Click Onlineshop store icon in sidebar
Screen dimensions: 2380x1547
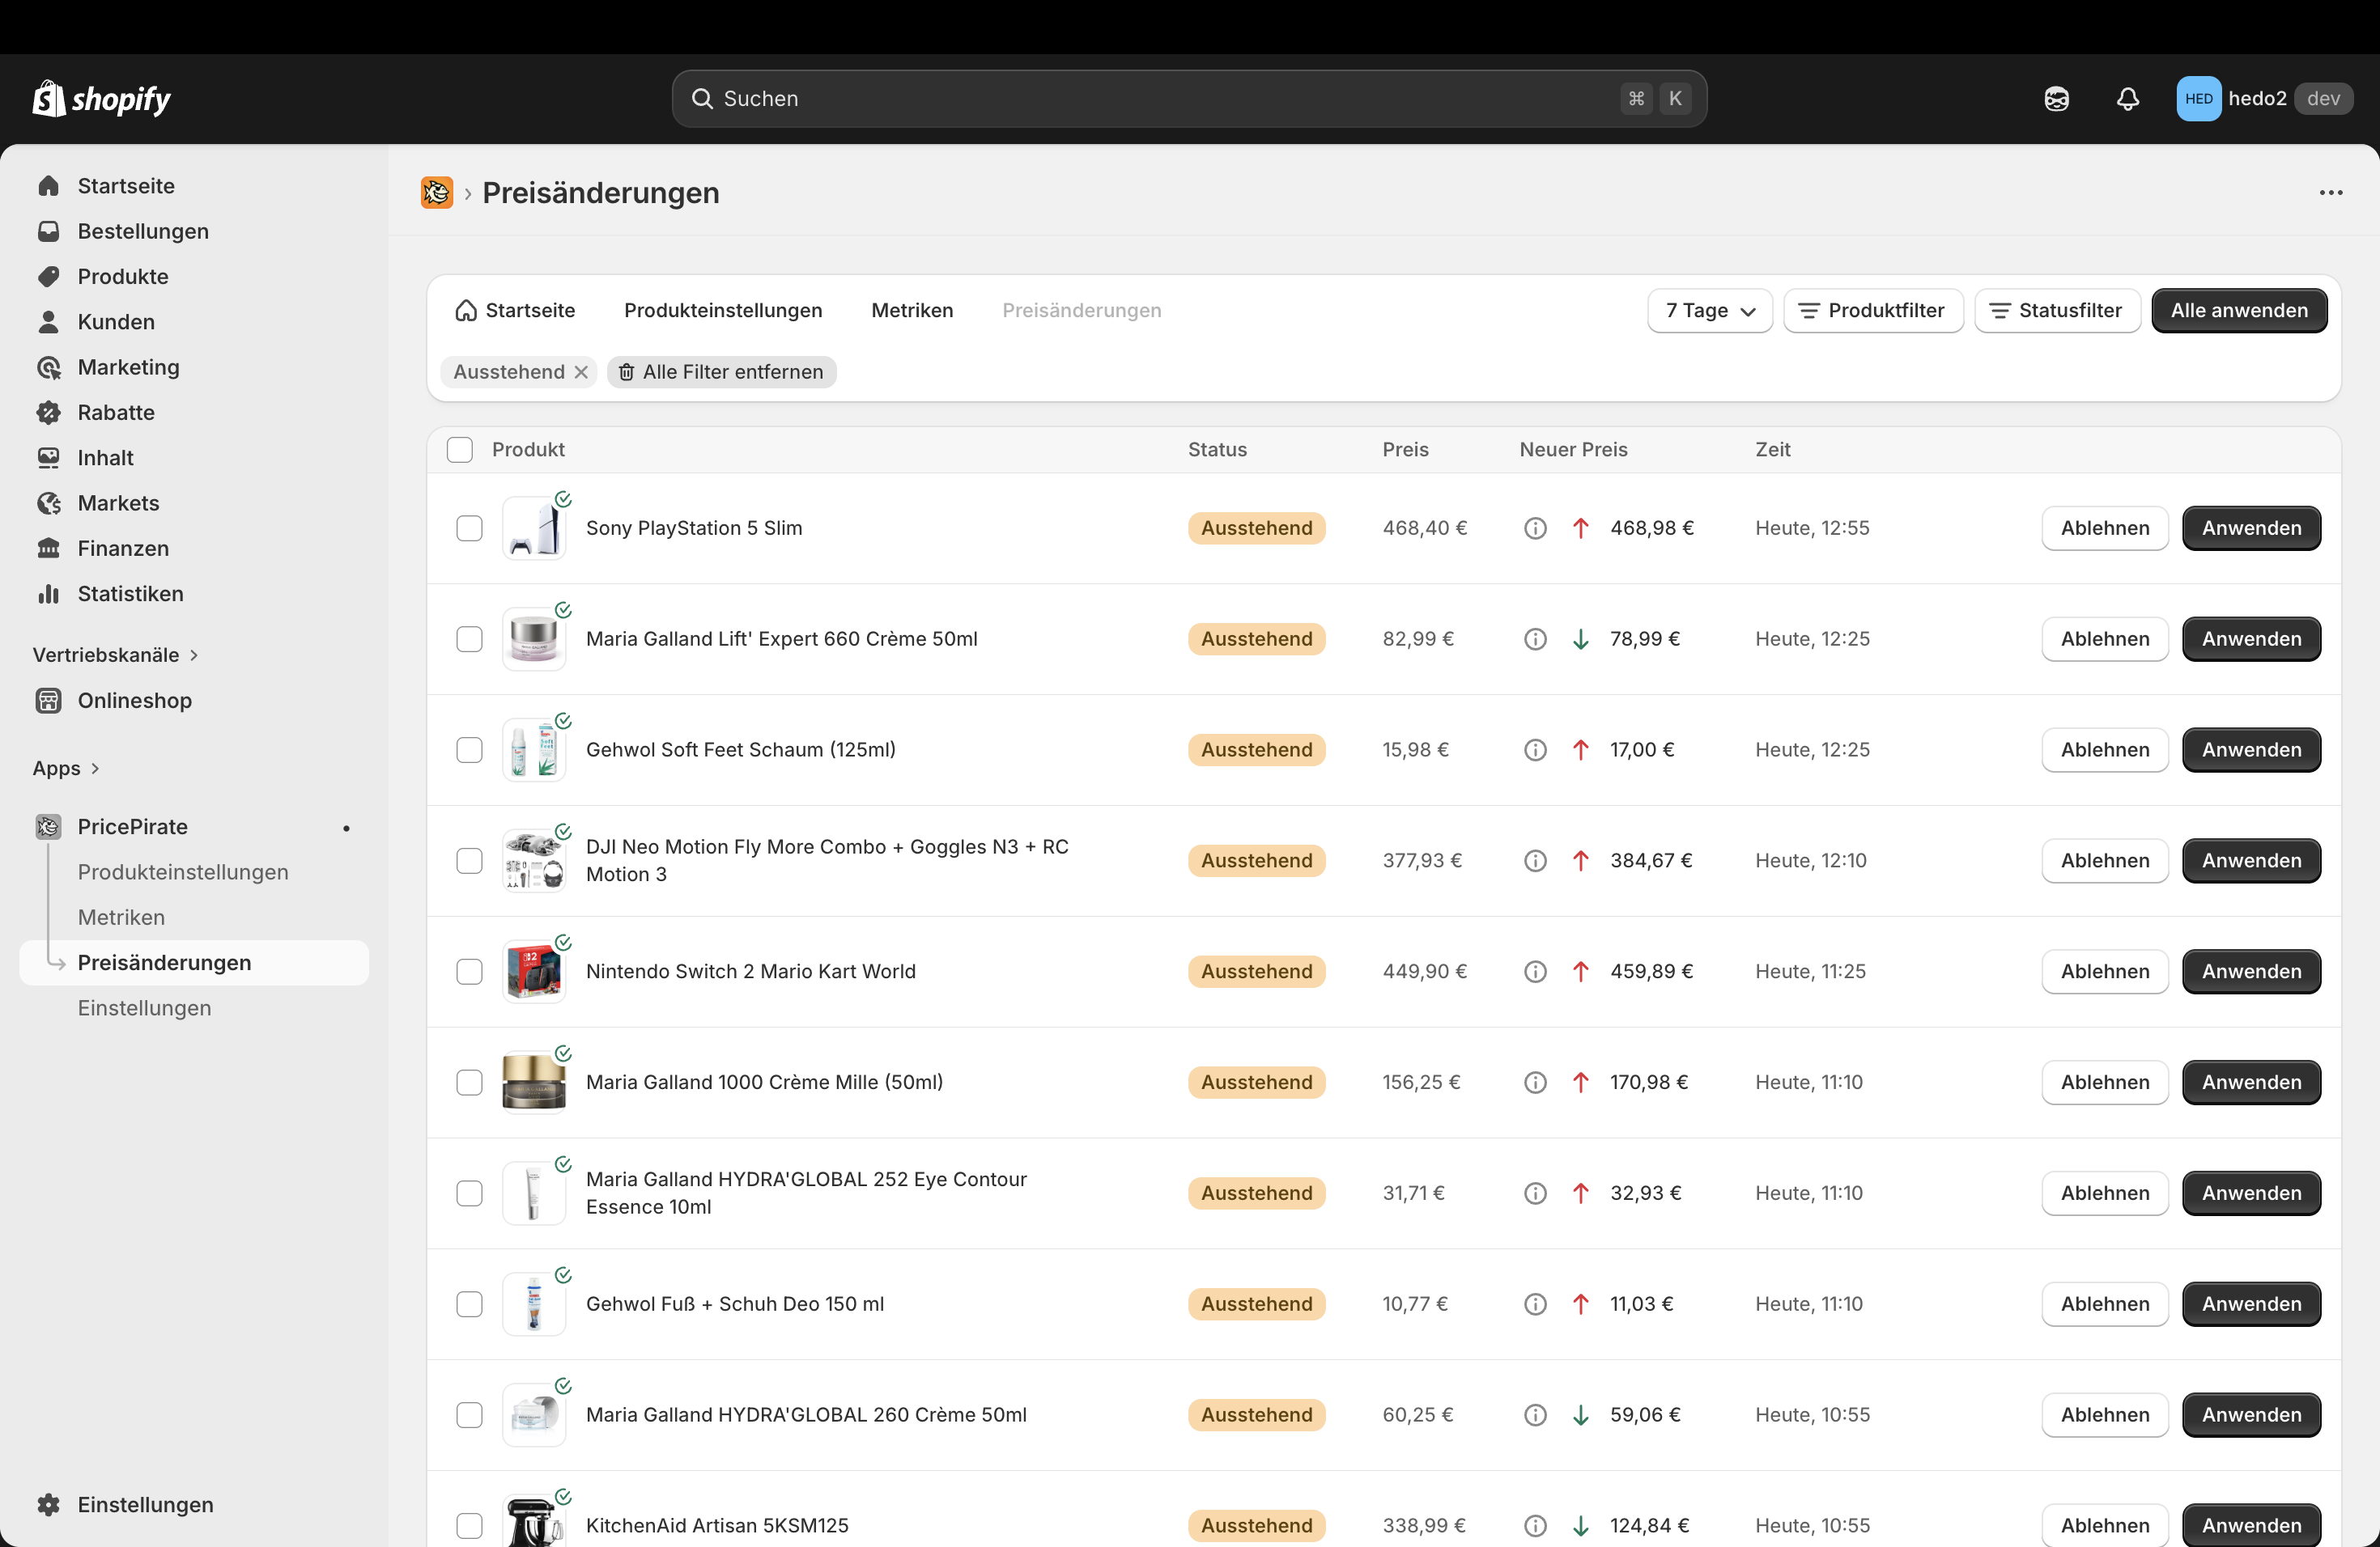point(48,701)
